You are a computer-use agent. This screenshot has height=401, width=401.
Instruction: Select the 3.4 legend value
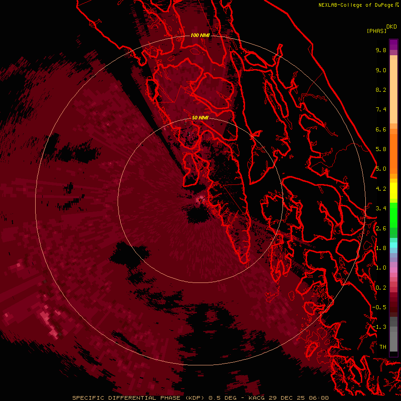coord(381,209)
